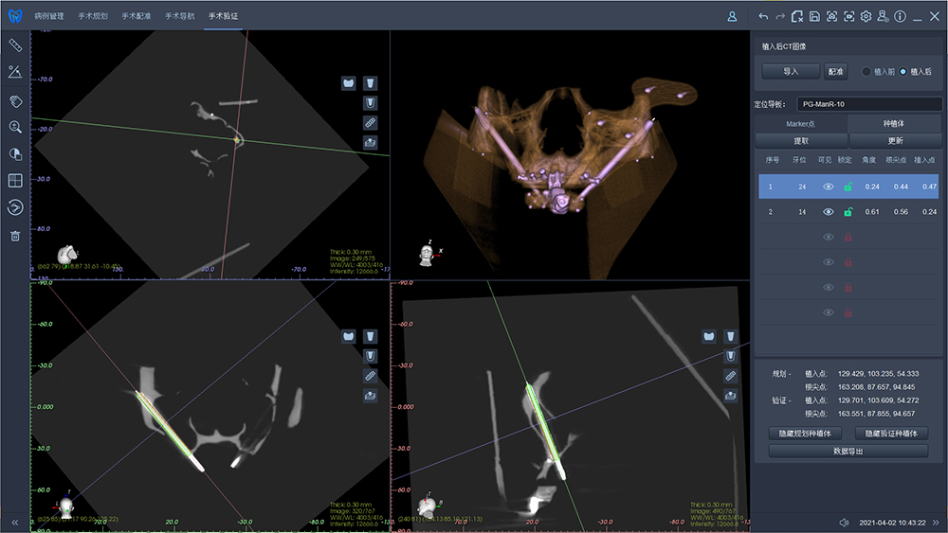
Task: Toggle the green lock for implant row 2
Action: tap(848, 212)
